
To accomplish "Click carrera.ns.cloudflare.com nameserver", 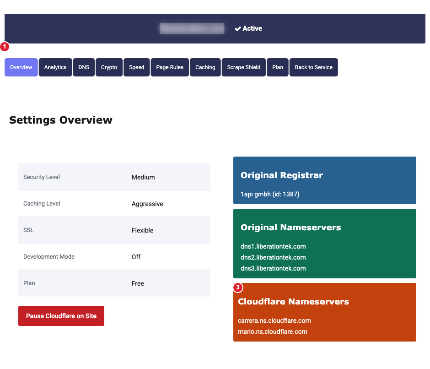I will [x=274, y=320].
